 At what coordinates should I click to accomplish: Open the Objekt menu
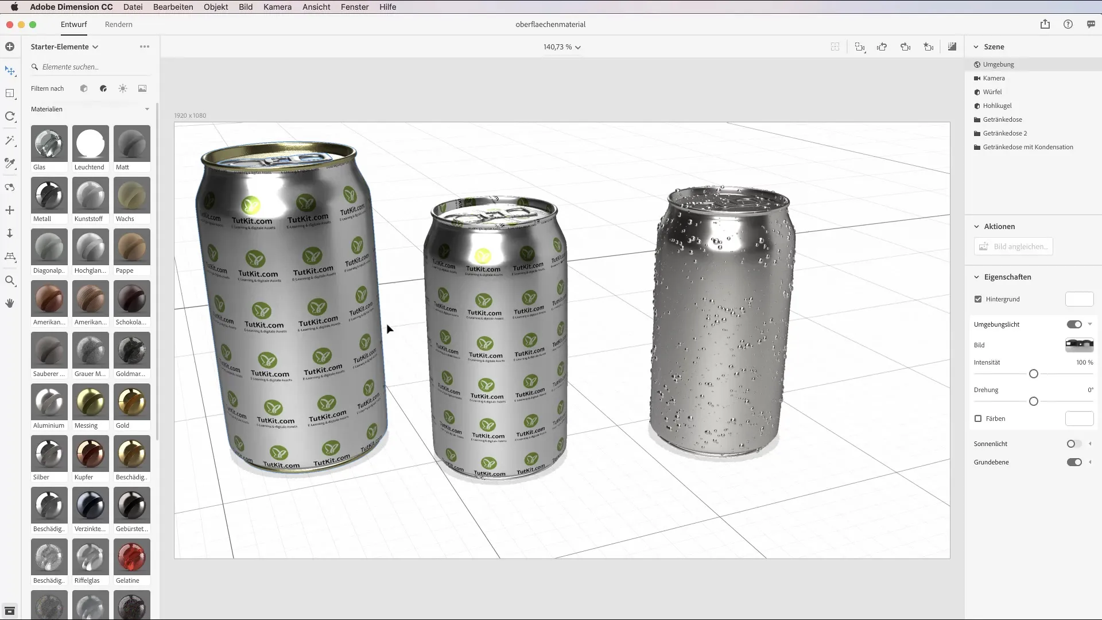click(216, 7)
